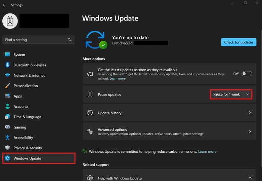The width and height of the screenshot is (262, 181).
Task: Click the Accounts person icon
Action: (x=7, y=106)
